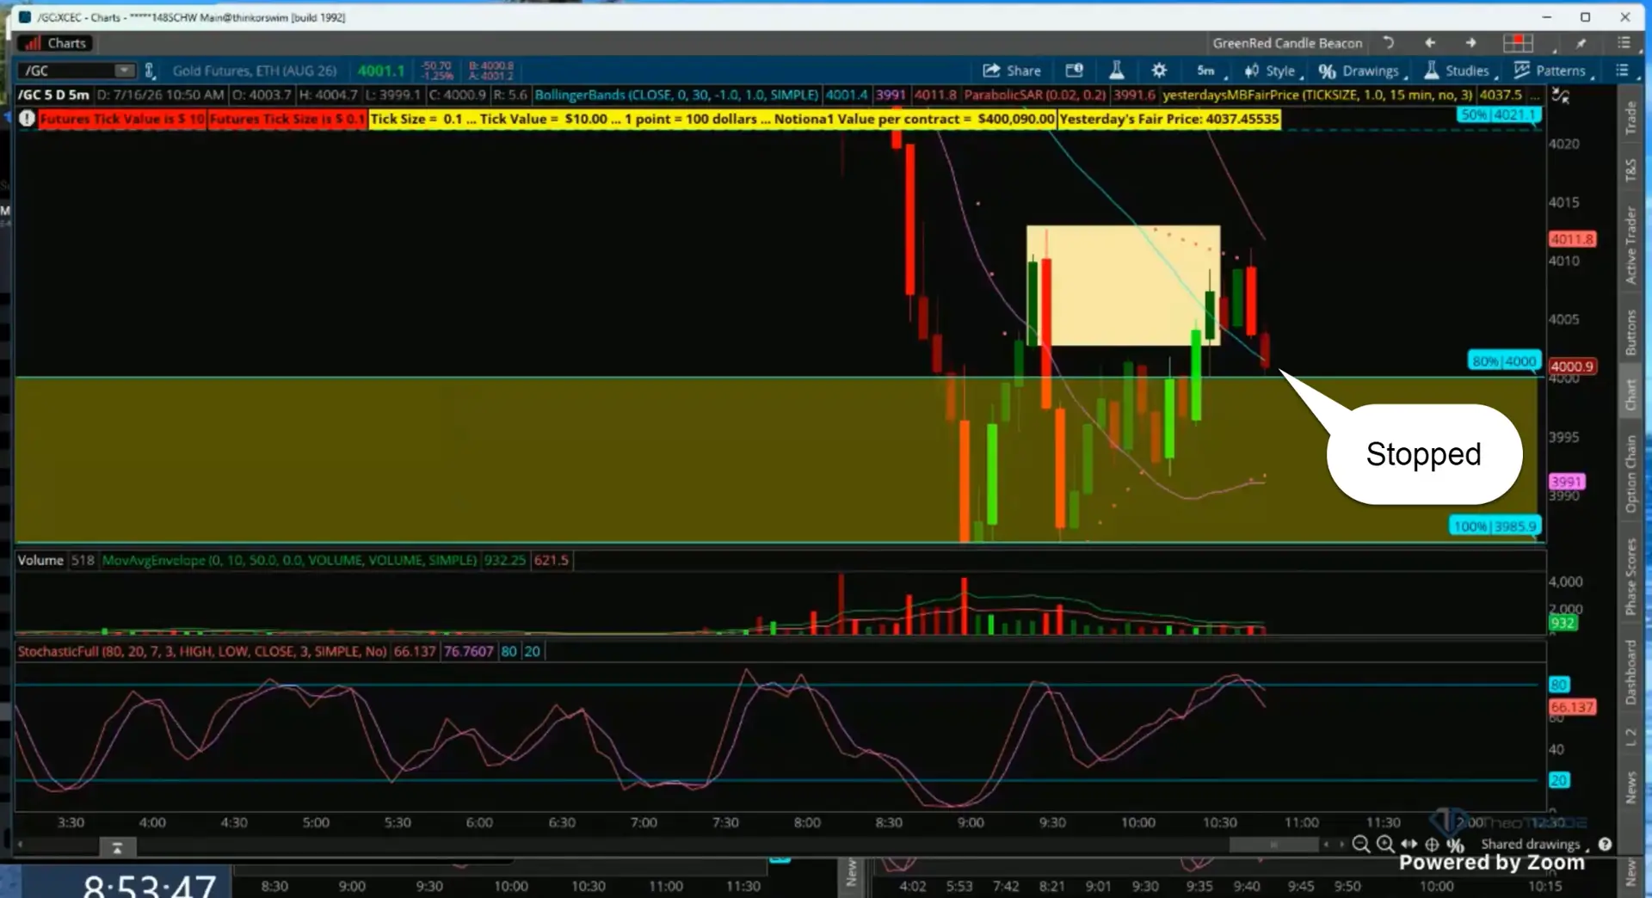This screenshot has height=898, width=1652.
Task: Click the percent drawings icon at bottom
Action: [x=1456, y=845]
